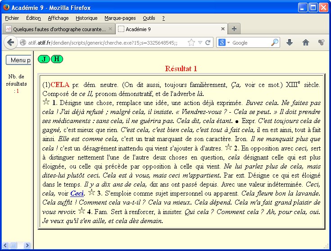The height and width of the screenshot is (251, 331).
Task: Click the Résultat 1 heading
Action: [x=181, y=68]
